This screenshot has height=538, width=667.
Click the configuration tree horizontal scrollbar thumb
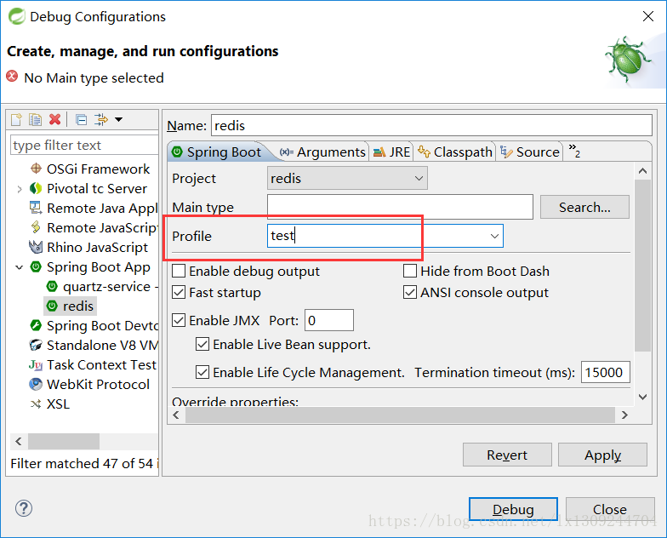coord(64,441)
